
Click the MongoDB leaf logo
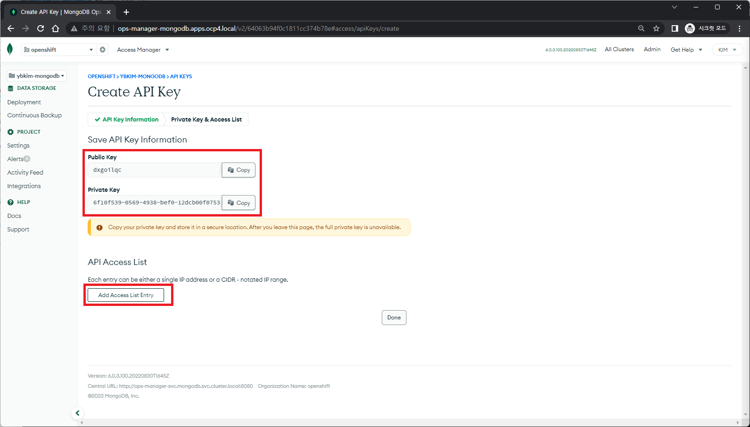pyautogui.click(x=10, y=49)
